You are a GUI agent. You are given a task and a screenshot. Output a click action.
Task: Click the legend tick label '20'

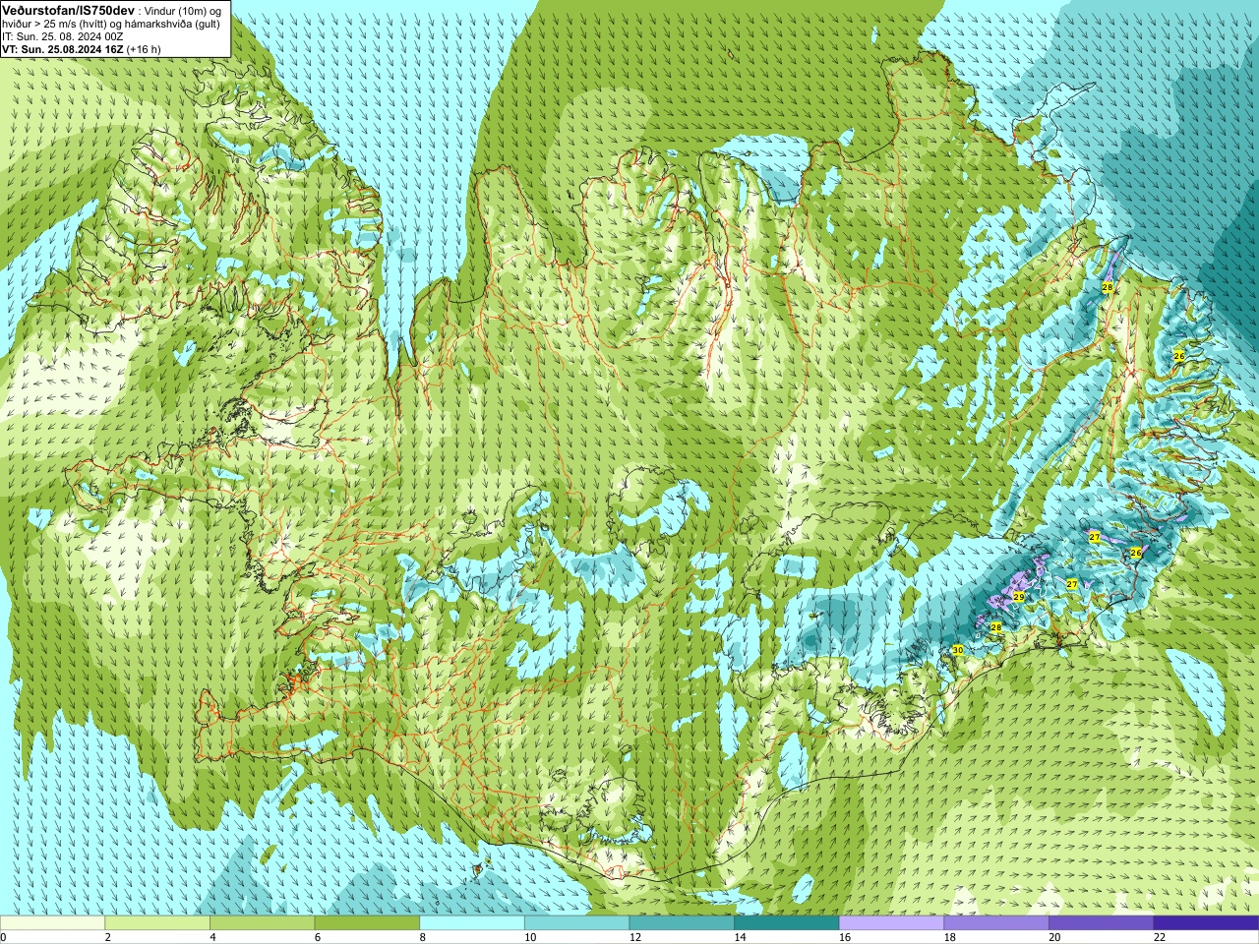pos(1054,938)
